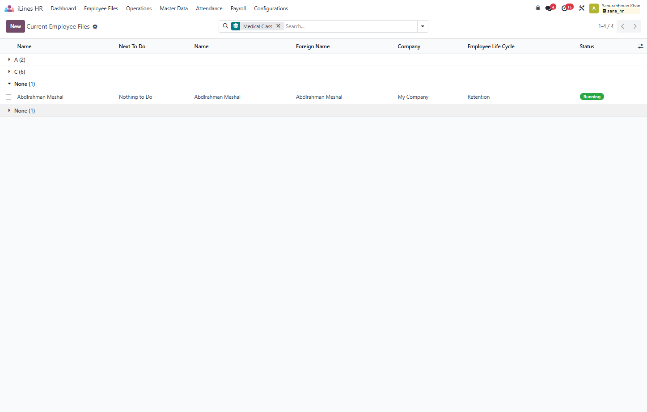Open the Master Data menu
This screenshot has height=412, width=647.
click(x=173, y=8)
